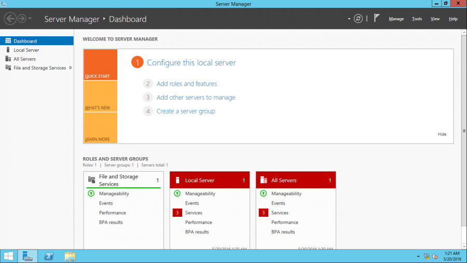Open Events under All Servers tile
The image size is (467, 263).
point(278,203)
